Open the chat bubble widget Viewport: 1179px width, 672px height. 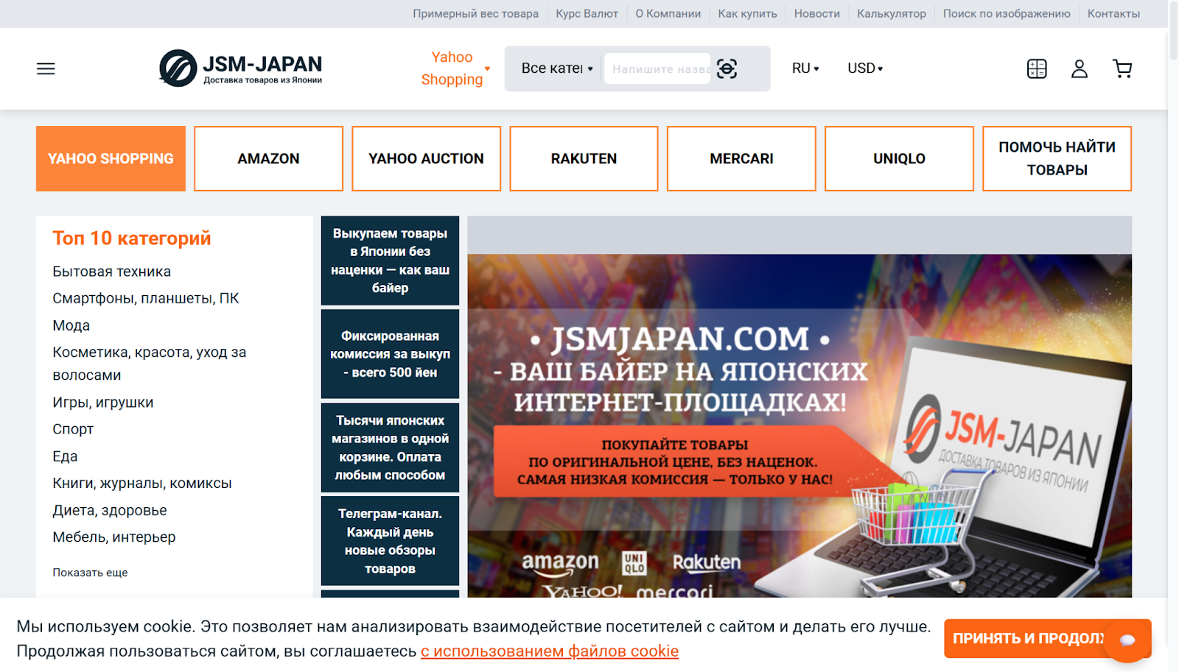tap(1127, 640)
